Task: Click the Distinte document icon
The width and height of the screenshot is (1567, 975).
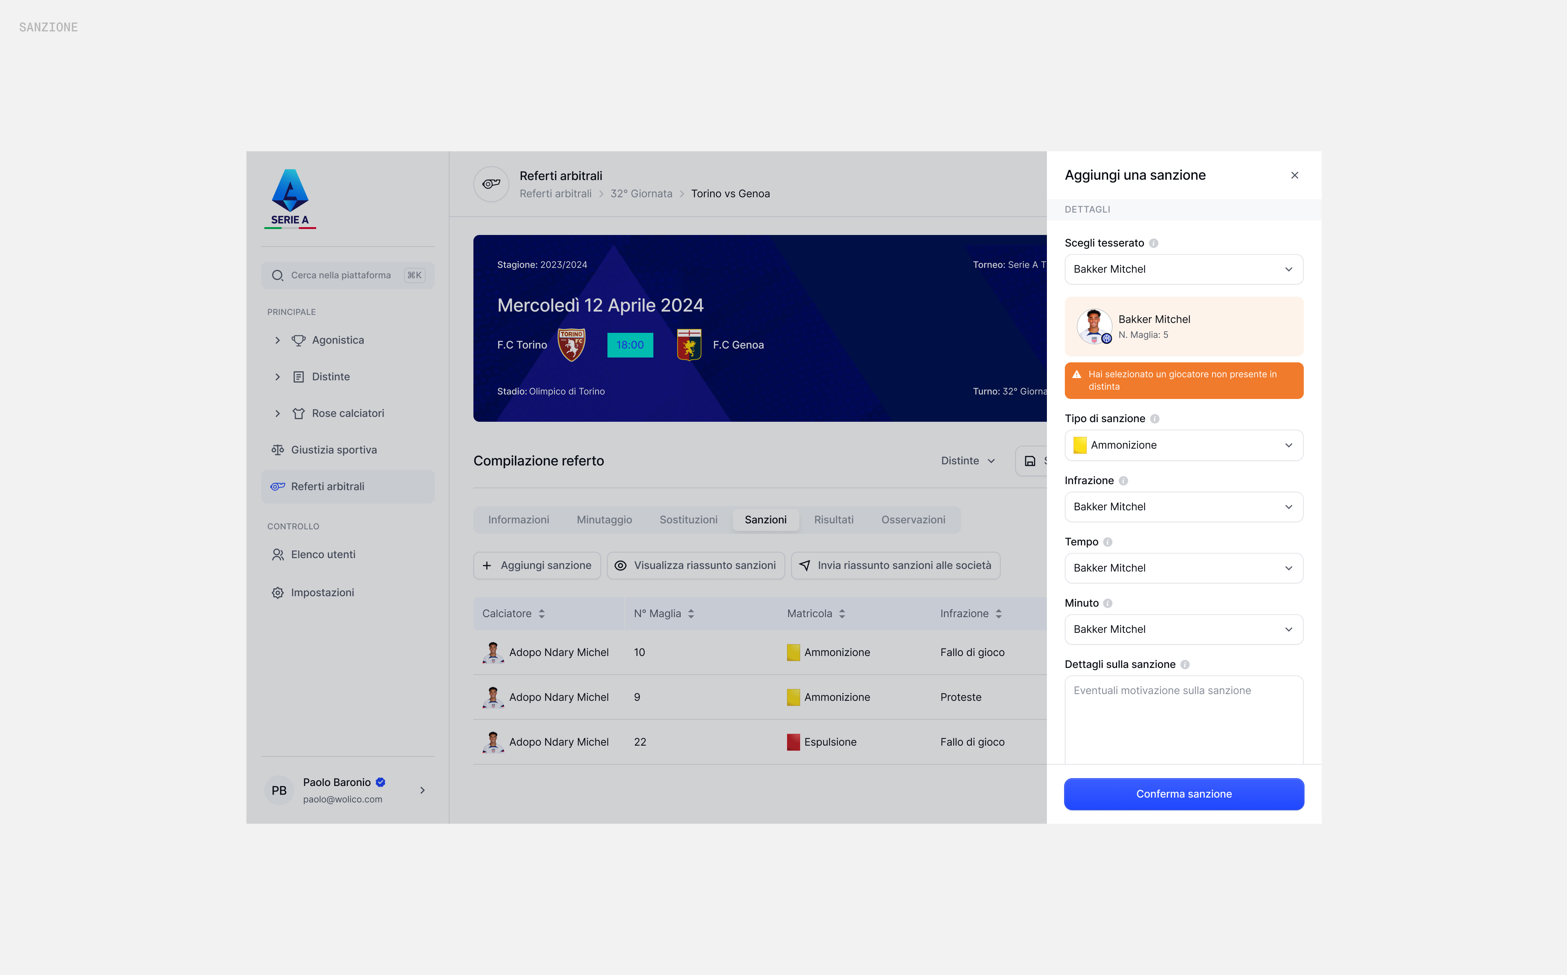Action: tap(298, 377)
